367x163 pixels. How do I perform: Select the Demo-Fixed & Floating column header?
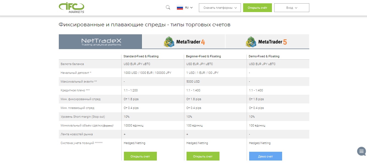click(x=264, y=56)
